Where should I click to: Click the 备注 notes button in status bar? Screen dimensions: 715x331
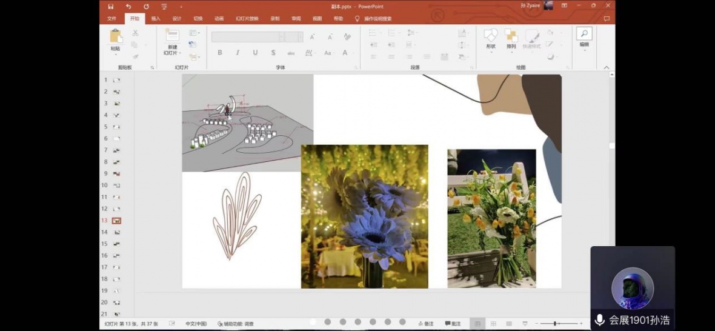pyautogui.click(x=425, y=324)
